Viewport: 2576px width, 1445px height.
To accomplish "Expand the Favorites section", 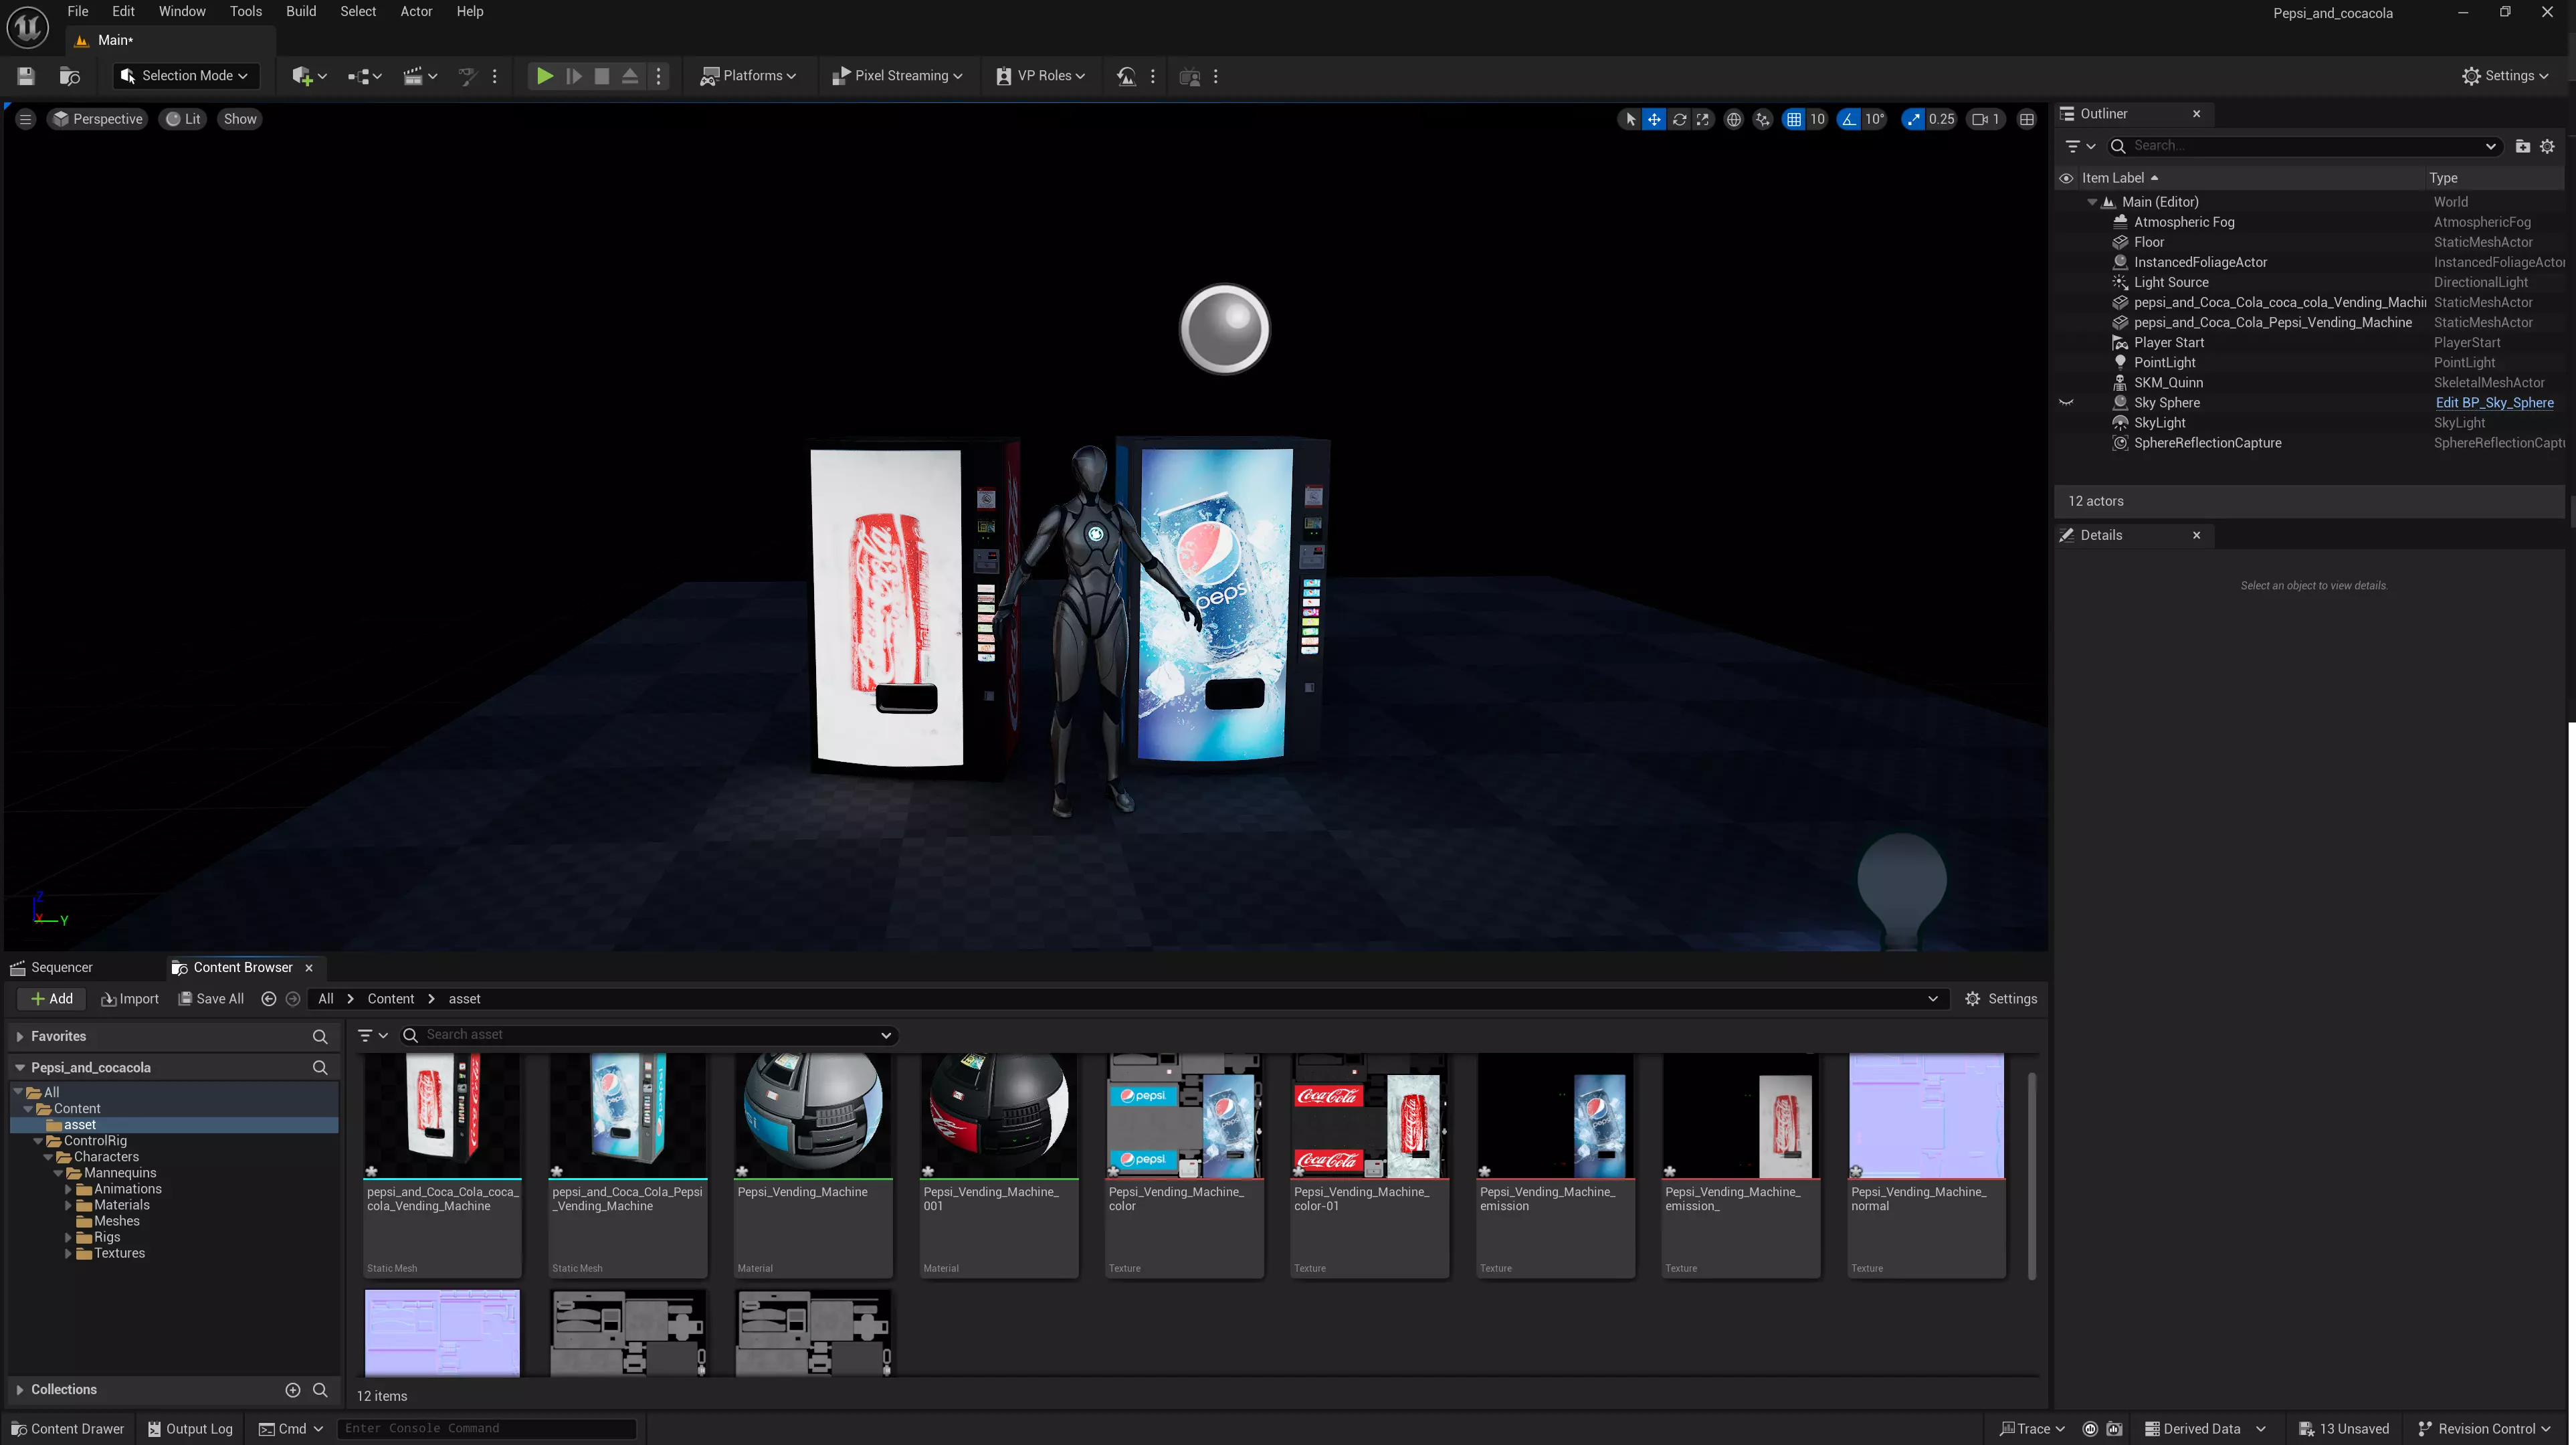I will click(19, 1037).
